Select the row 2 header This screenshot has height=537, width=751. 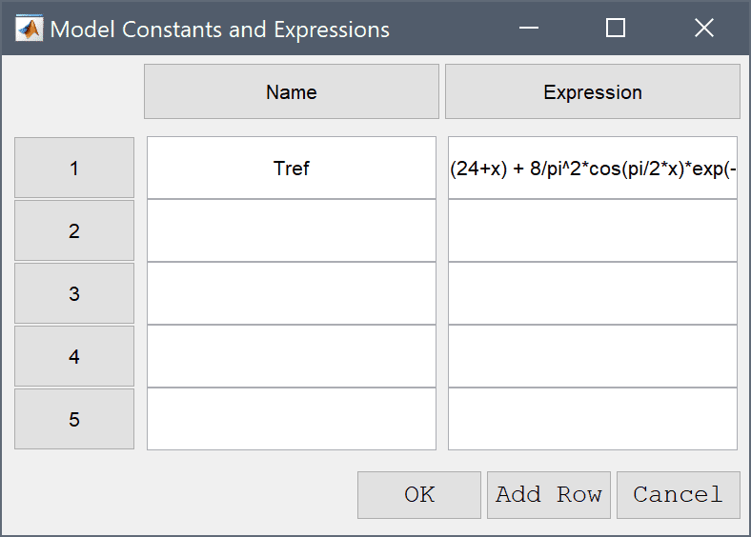pyautogui.click(x=74, y=230)
